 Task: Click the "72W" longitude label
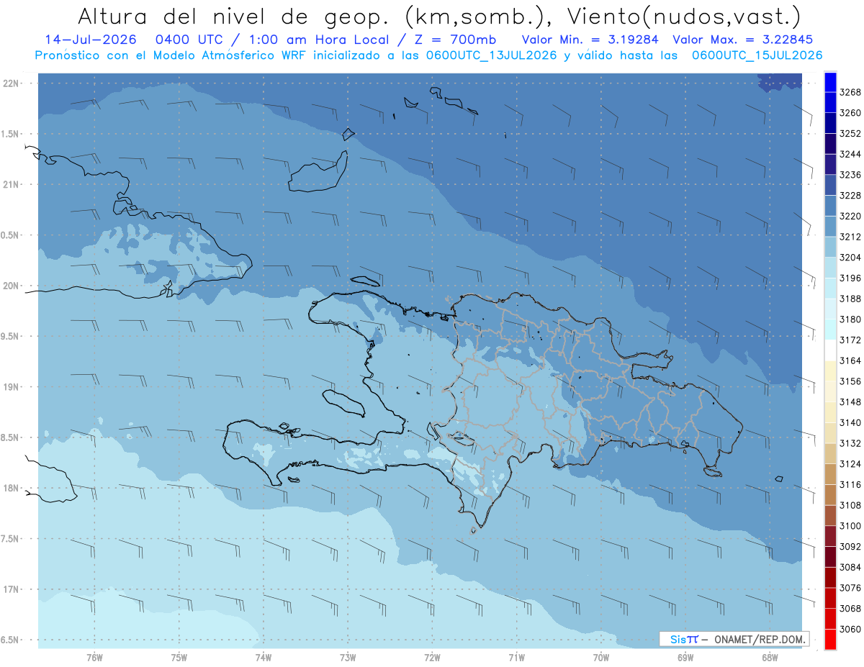point(432,658)
